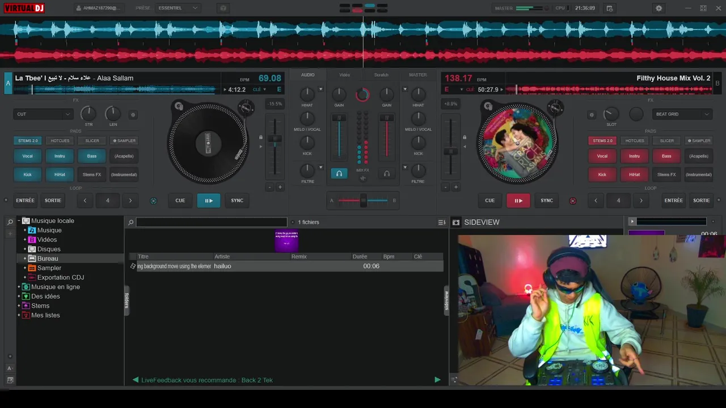
Task: Click the crossfader slider
Action: click(363, 200)
